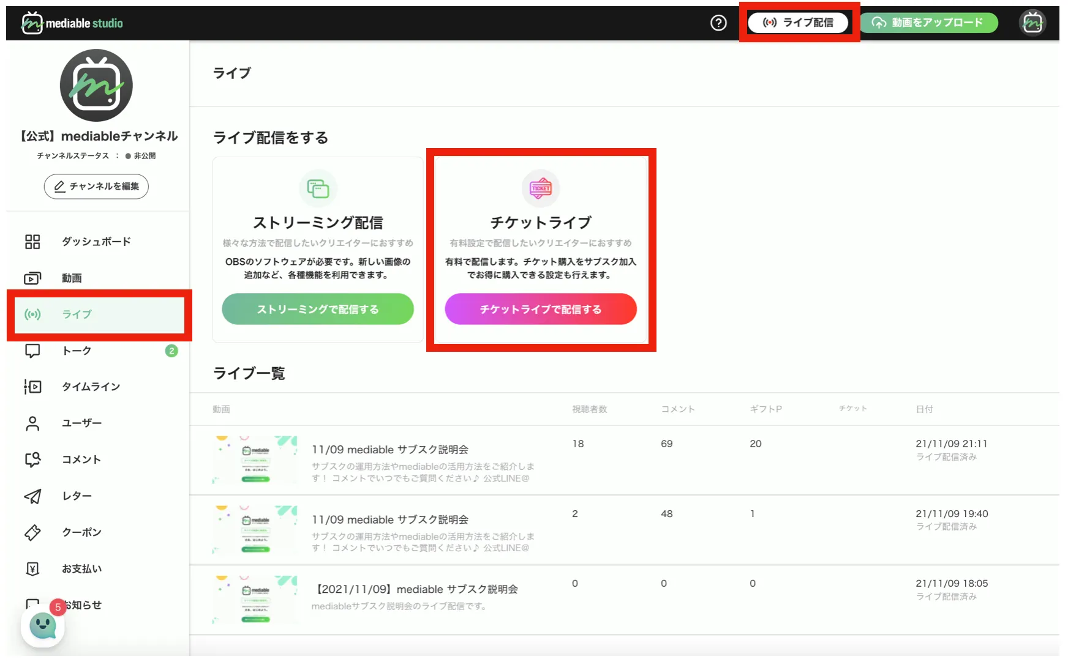Open 11/09 mediable サブスク説明会 title dated 21:11
The image size is (1068, 662).
(390, 450)
